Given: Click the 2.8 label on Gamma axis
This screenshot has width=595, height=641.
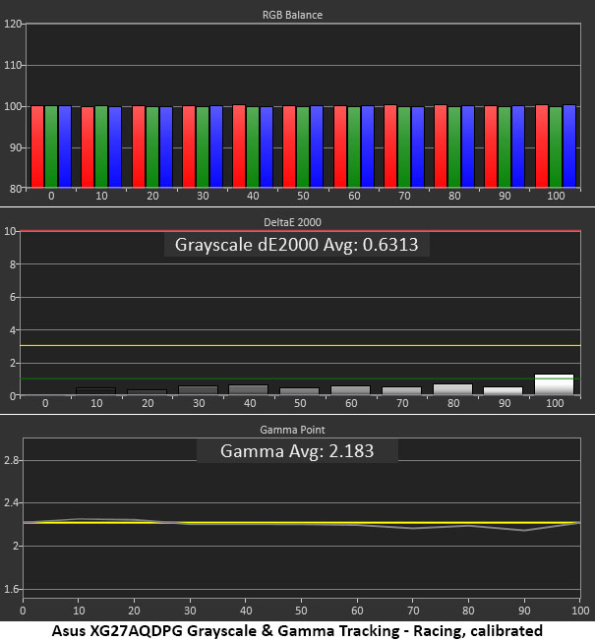Looking at the screenshot, I should 11,460.
